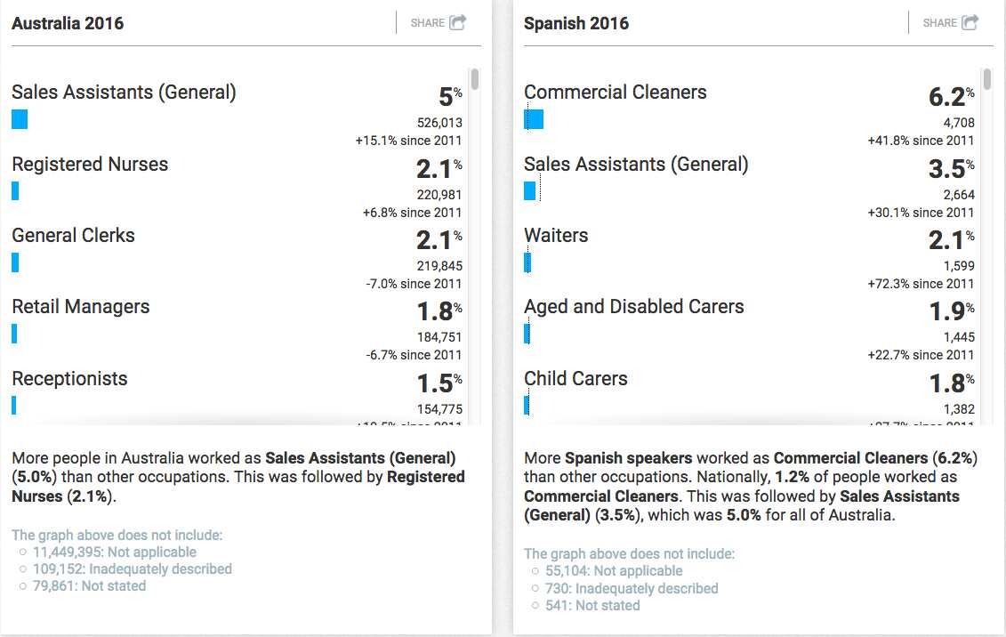Select the Receptionists occupation label
The height and width of the screenshot is (637, 1006).
tap(69, 378)
